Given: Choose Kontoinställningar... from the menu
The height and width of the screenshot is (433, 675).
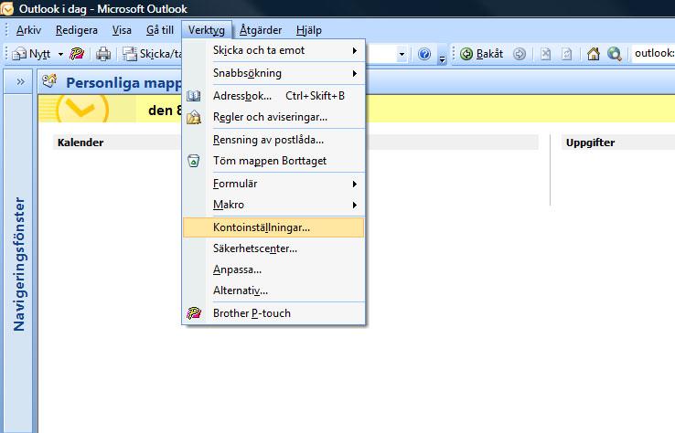Looking at the screenshot, I should click(273, 227).
